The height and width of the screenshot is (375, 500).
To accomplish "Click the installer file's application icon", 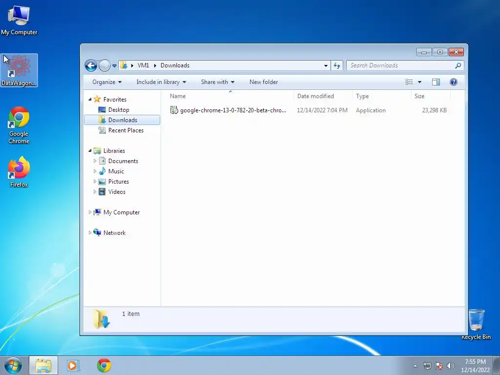I will click(x=174, y=110).
